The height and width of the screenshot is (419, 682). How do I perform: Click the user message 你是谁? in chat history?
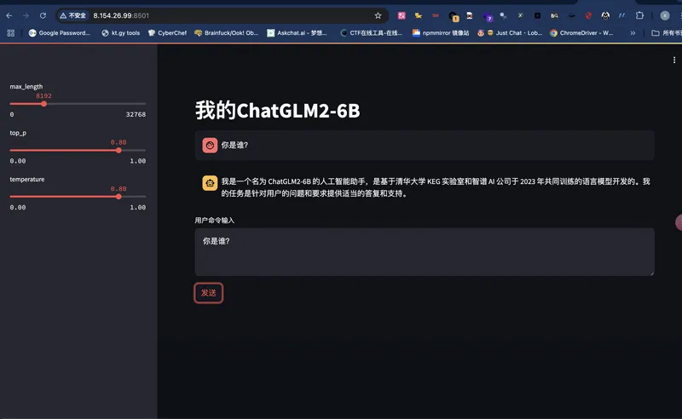(234, 145)
